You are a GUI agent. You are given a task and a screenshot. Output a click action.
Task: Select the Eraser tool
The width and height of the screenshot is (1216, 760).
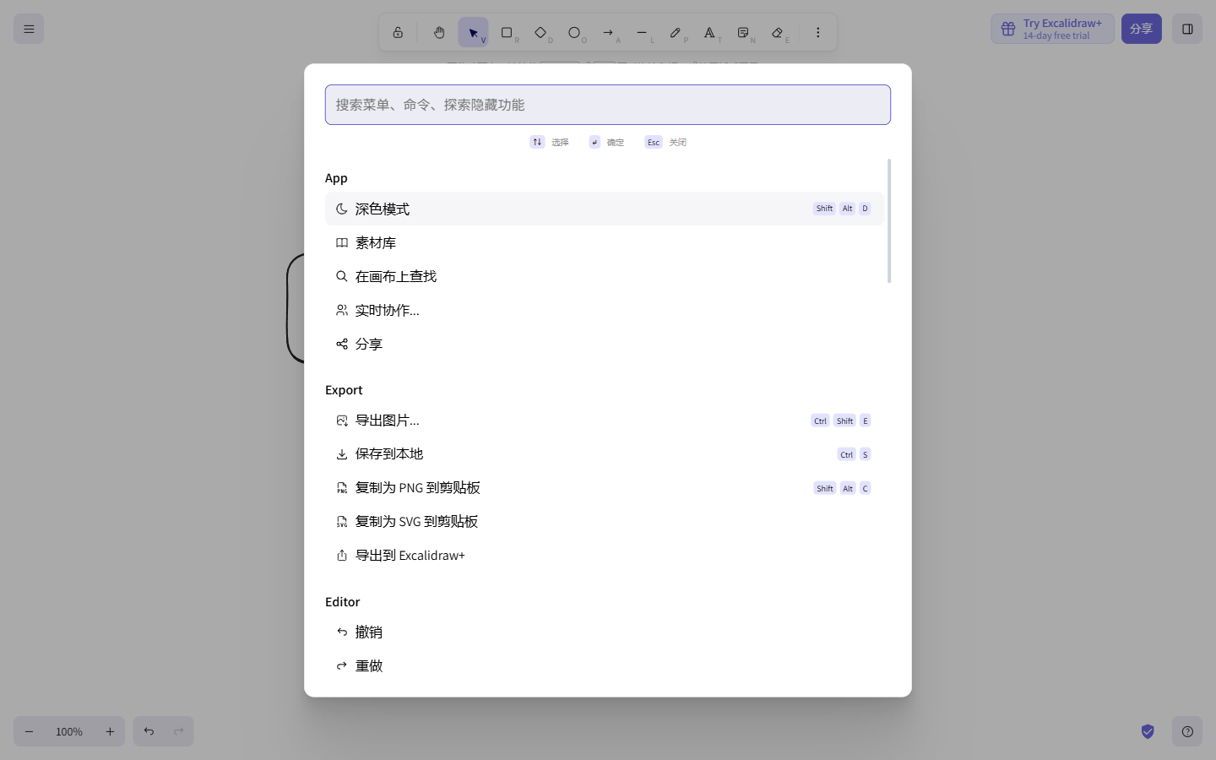[x=777, y=32]
